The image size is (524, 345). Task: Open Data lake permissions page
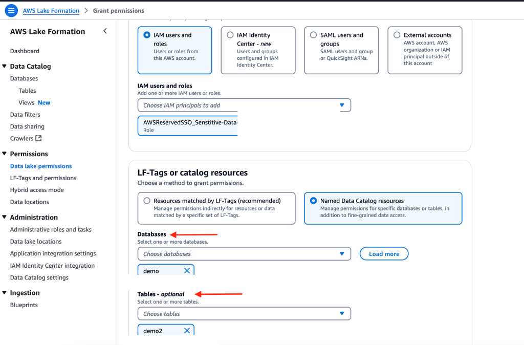tap(41, 166)
